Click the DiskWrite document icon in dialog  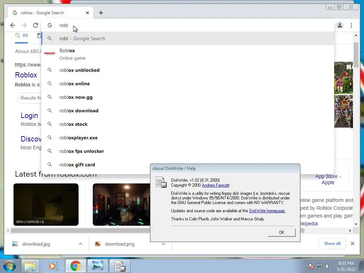161,182
